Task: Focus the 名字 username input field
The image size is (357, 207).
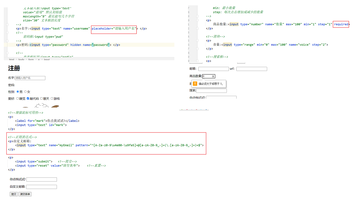Action: (30, 78)
